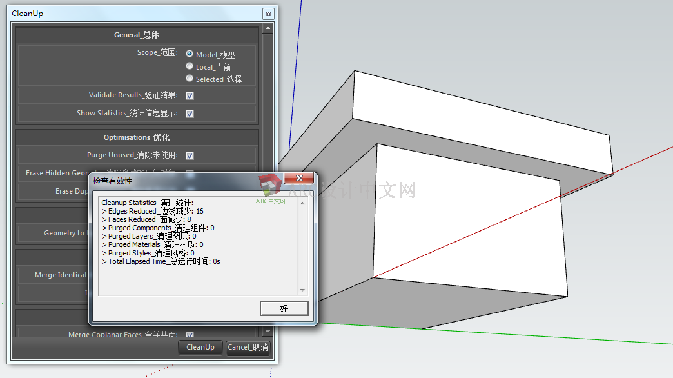Select the Selected_选择 scope radio button

coord(190,78)
